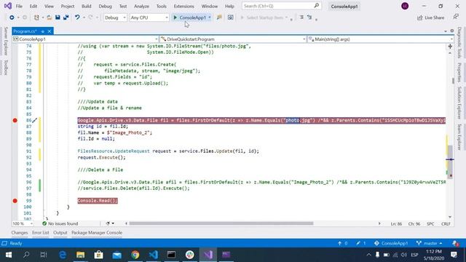Click the status bar notifications bell icon

[455, 243]
